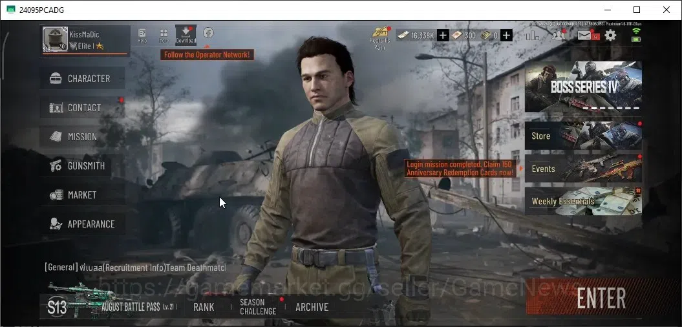
Task: Click the 16,338K cash balance
Action: (x=416, y=36)
